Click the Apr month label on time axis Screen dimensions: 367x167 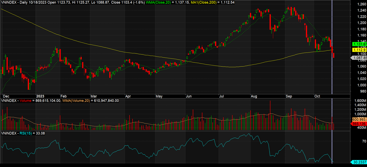(128, 96)
